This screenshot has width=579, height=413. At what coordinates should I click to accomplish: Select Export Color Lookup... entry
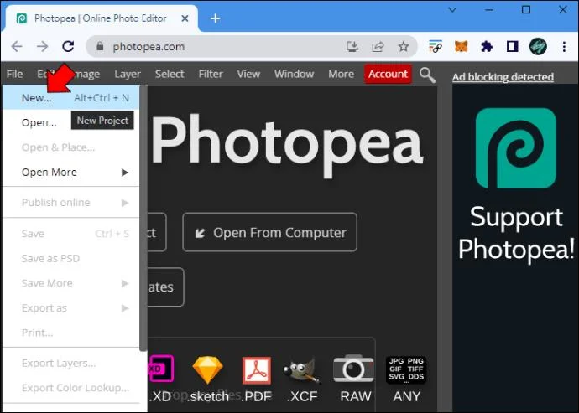pos(70,388)
